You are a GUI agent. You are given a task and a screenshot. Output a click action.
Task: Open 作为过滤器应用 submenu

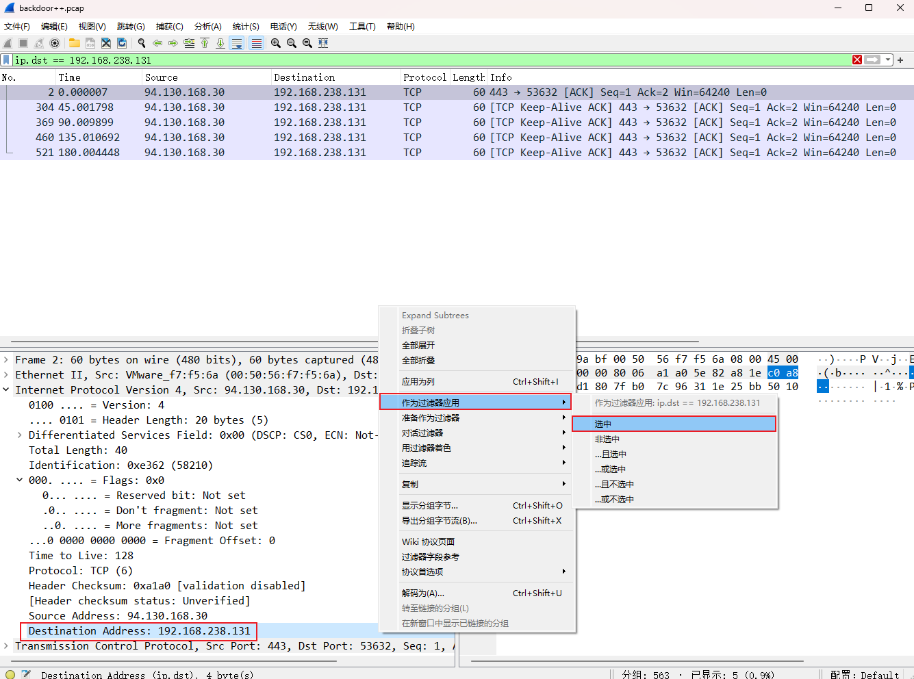coord(476,402)
